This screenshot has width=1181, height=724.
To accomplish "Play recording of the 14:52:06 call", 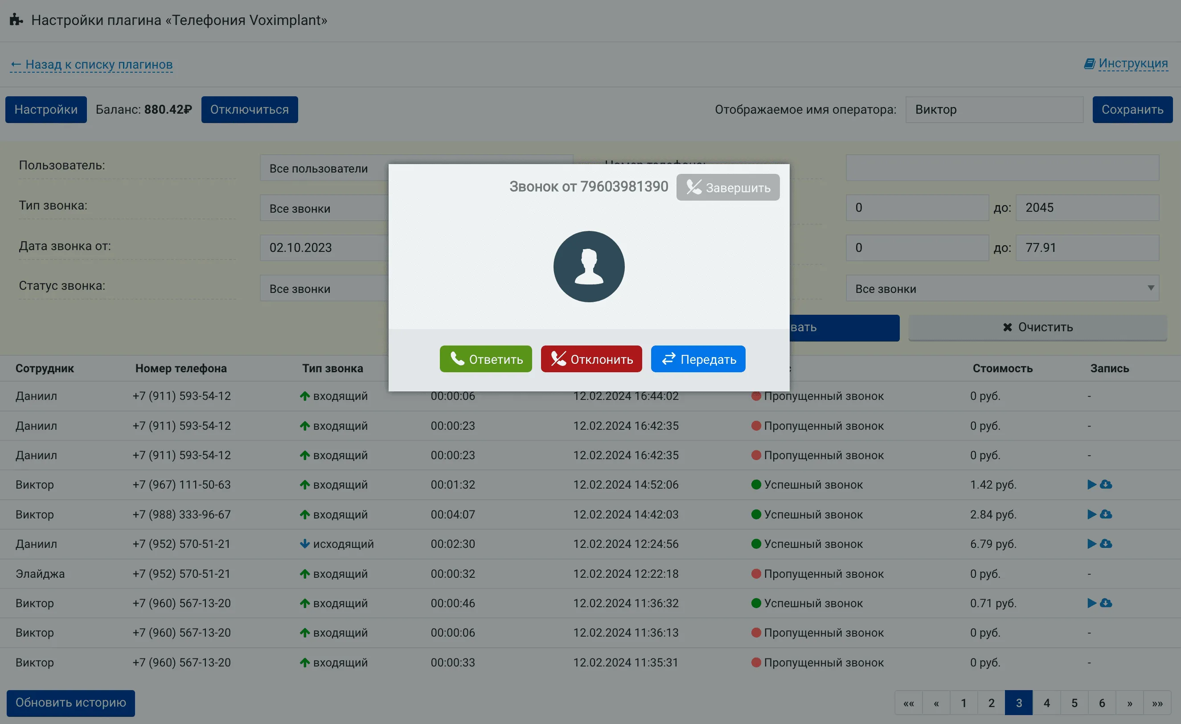I will point(1091,484).
